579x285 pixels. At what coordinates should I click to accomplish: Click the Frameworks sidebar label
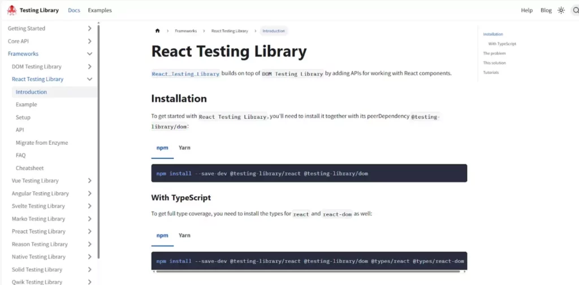[23, 54]
